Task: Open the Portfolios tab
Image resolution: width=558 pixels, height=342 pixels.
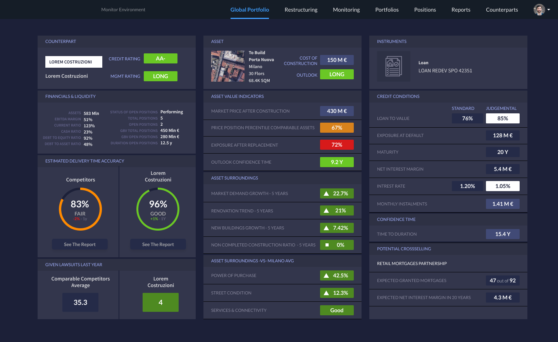Action: click(x=387, y=10)
